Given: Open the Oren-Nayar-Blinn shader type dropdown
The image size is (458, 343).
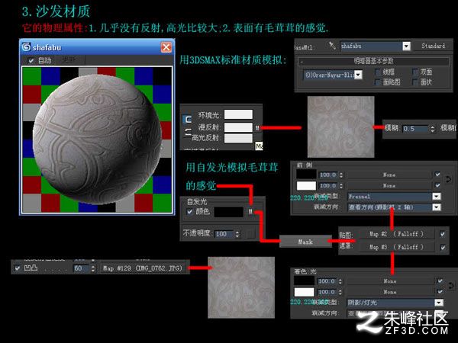Looking at the screenshot, I should point(359,75).
